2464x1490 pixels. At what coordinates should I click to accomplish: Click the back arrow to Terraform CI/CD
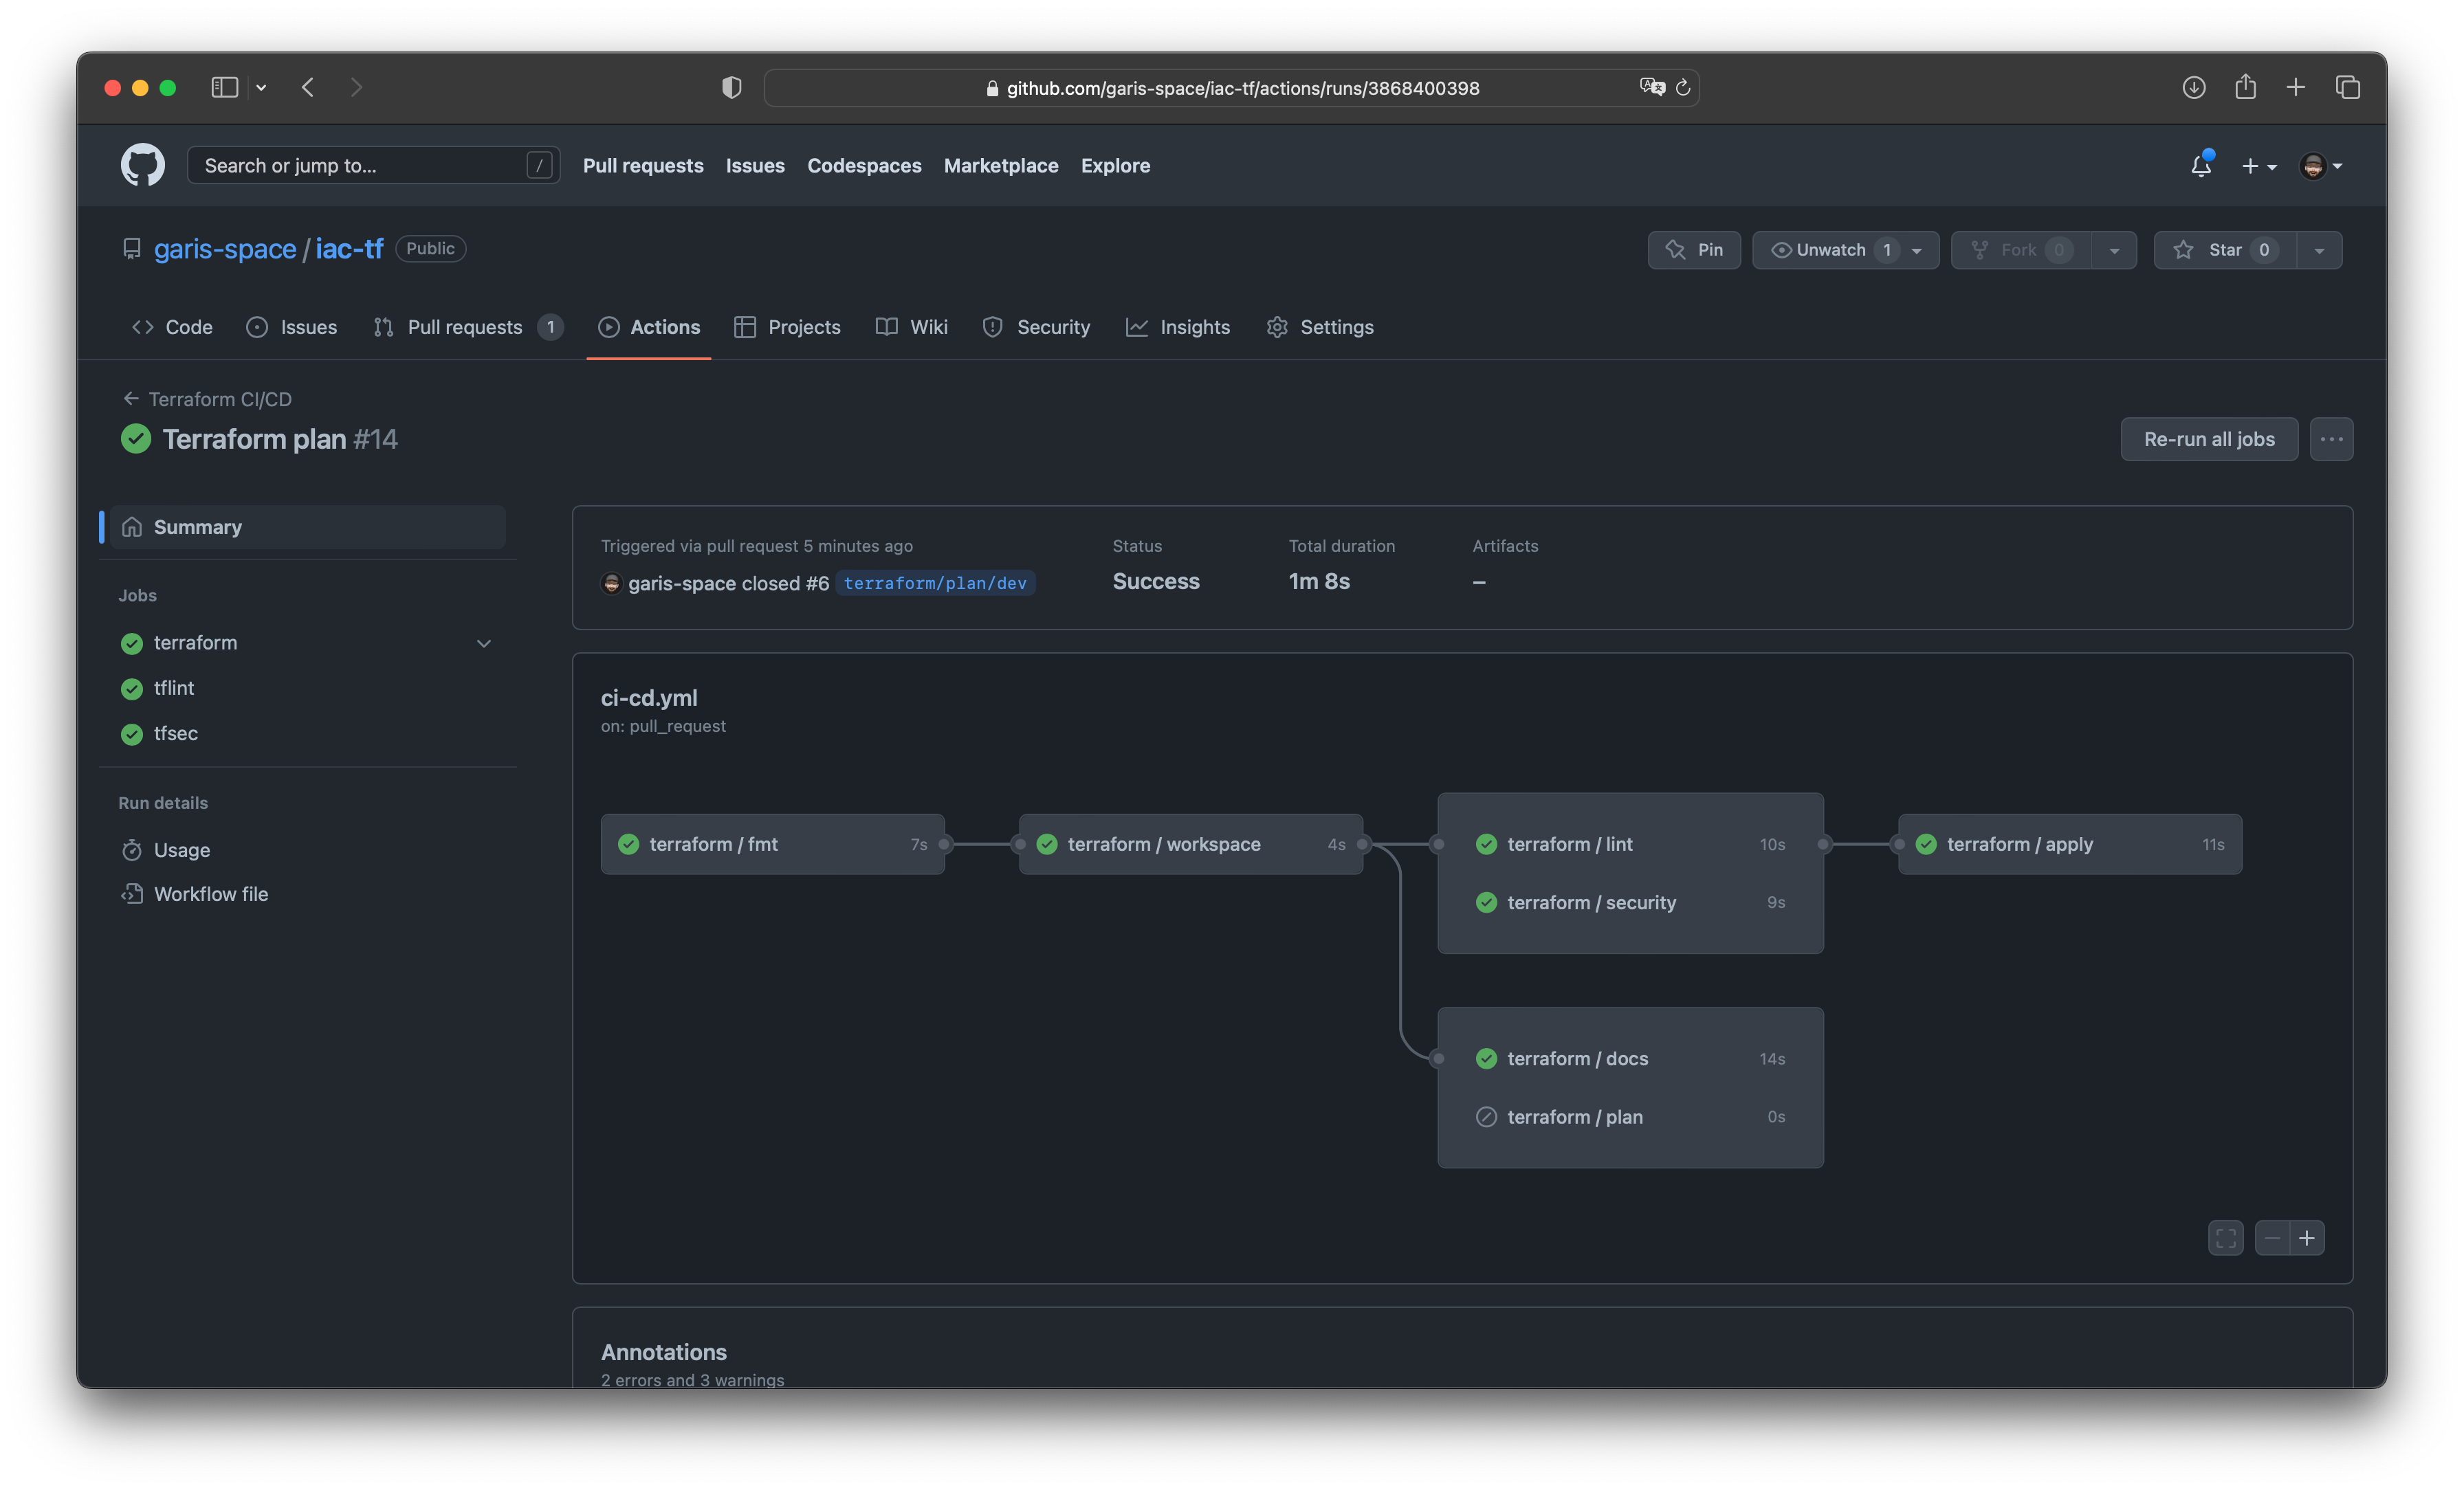(131, 399)
